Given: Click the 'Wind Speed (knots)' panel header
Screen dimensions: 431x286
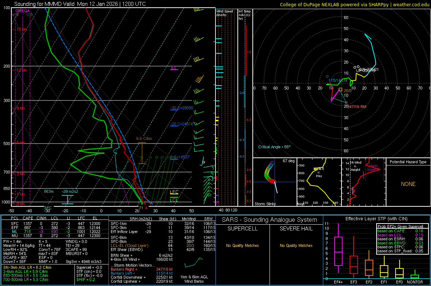Looking at the screenshot, I should [x=225, y=13].
